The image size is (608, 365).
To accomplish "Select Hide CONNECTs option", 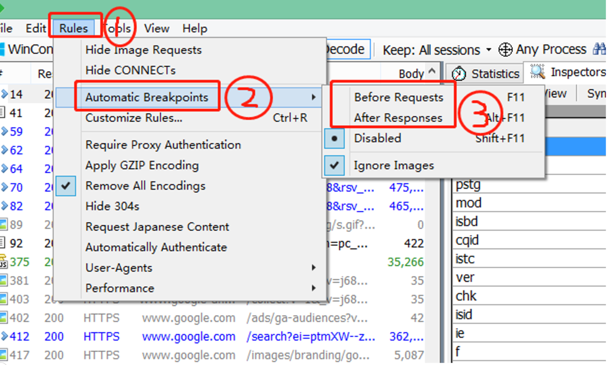I will (x=190, y=70).
